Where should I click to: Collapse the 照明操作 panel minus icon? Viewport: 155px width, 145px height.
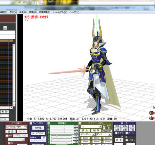click(48, 123)
